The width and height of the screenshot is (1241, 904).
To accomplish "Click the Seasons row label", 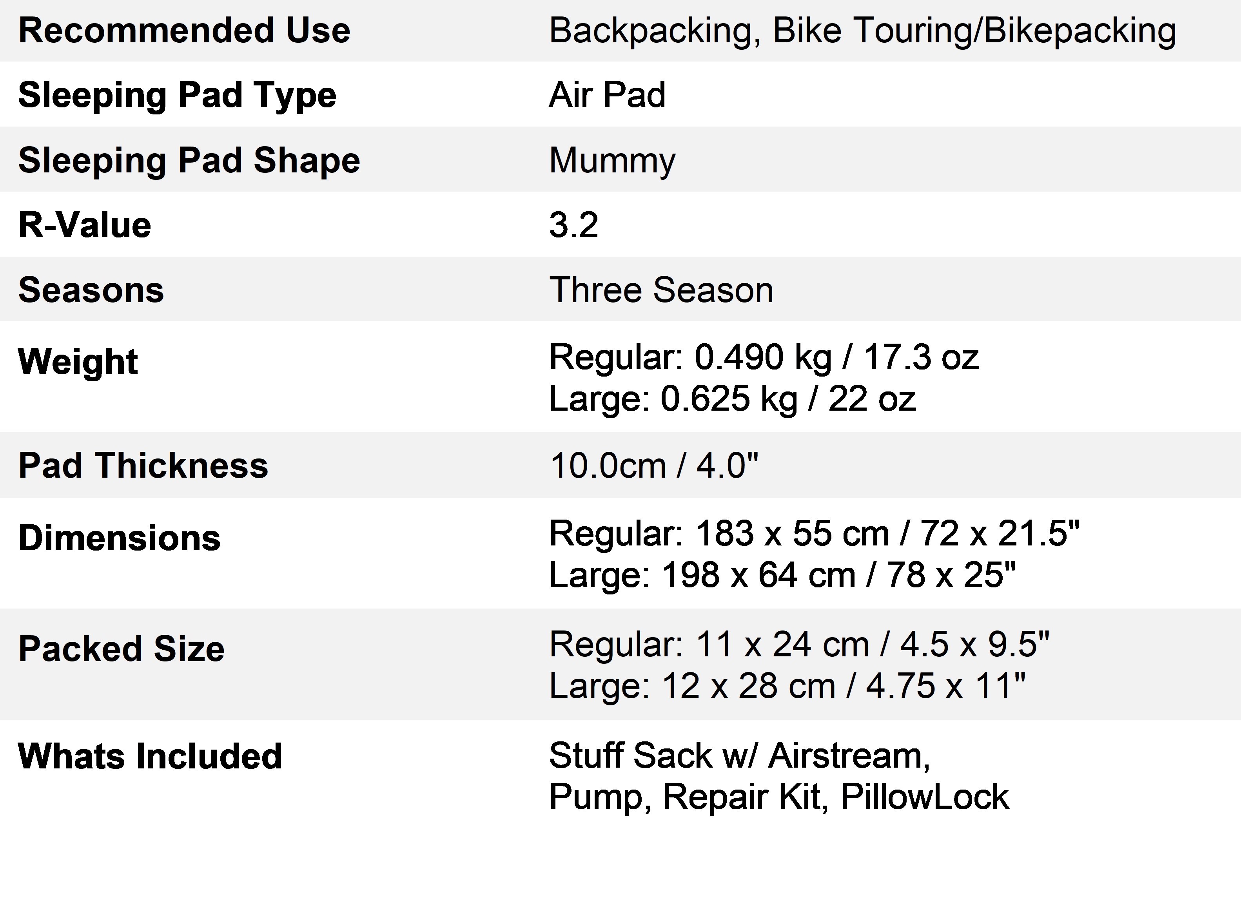I will coord(91,290).
